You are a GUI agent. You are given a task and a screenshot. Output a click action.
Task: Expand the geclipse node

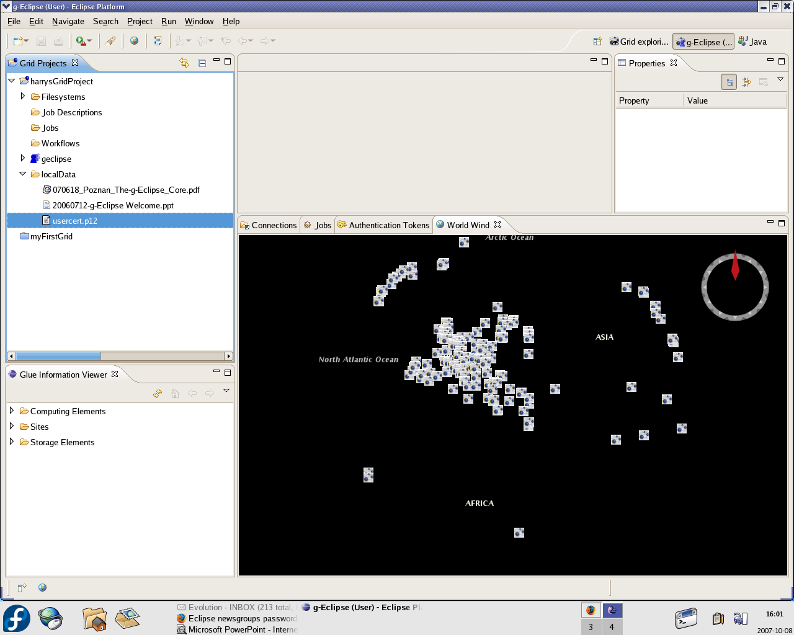click(x=23, y=158)
